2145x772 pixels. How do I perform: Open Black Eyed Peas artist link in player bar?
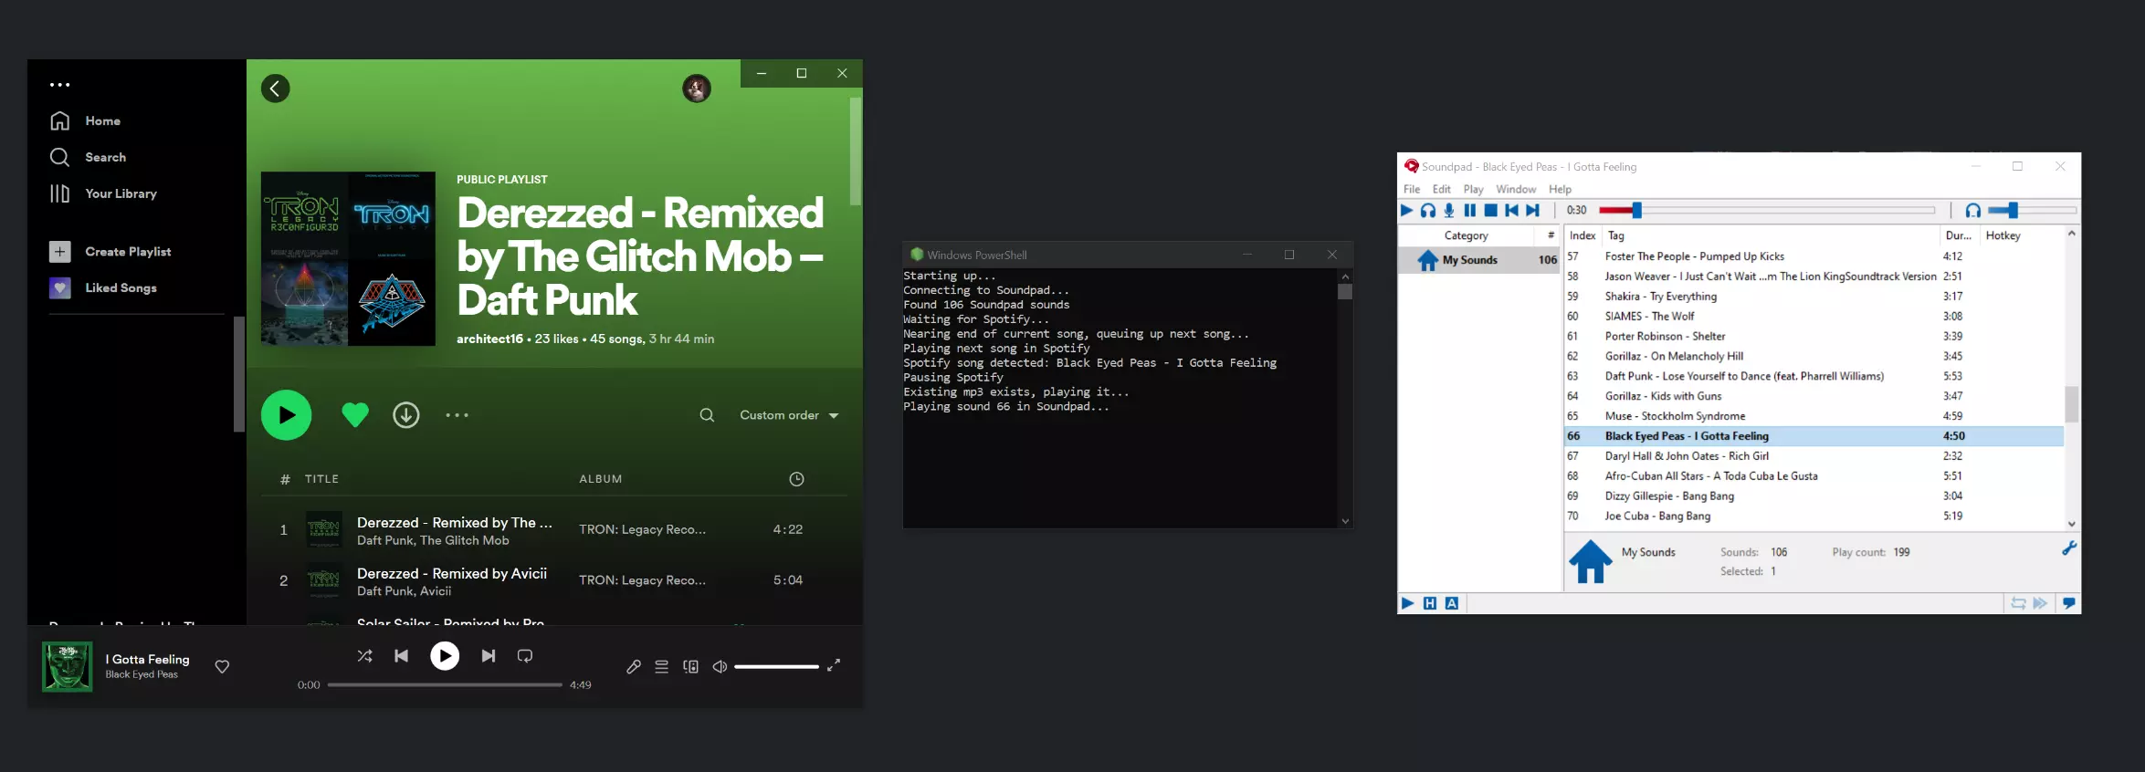point(142,674)
